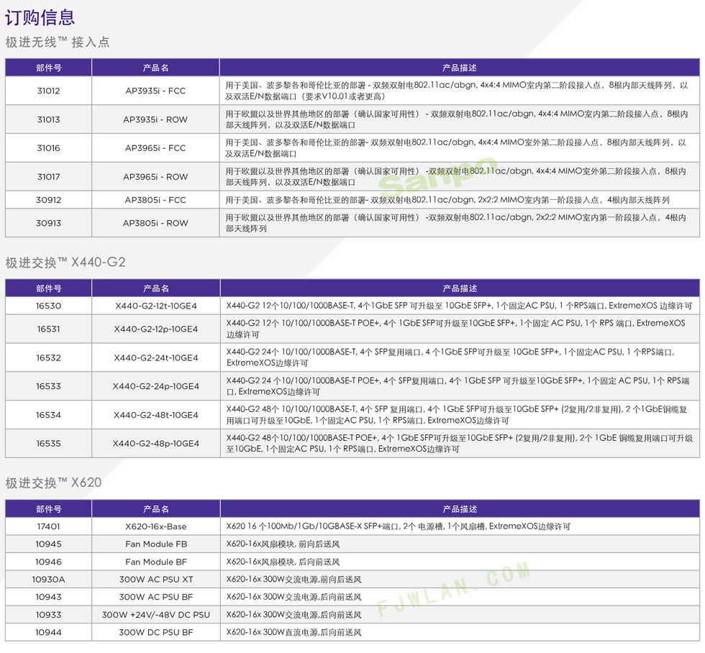Select the 极进交换 X440-G2 section title
The height and width of the screenshot is (653, 705).
[x=65, y=262]
